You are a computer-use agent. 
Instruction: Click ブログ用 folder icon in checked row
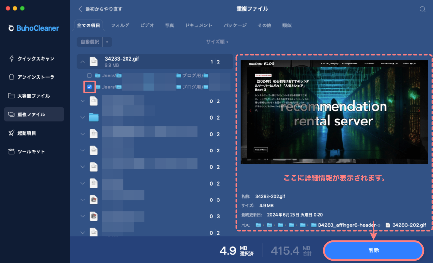click(178, 87)
